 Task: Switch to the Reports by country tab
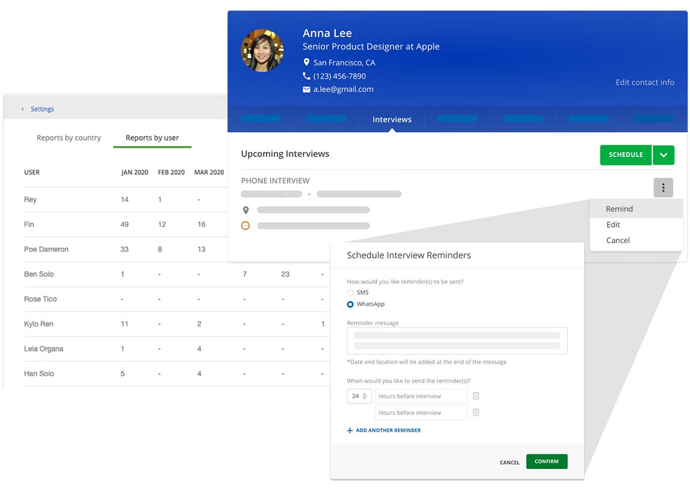click(69, 138)
